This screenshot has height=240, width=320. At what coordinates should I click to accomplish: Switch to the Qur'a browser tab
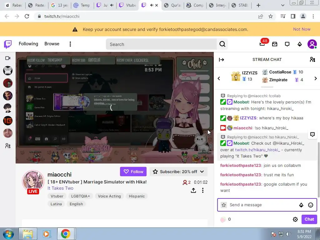172,5
